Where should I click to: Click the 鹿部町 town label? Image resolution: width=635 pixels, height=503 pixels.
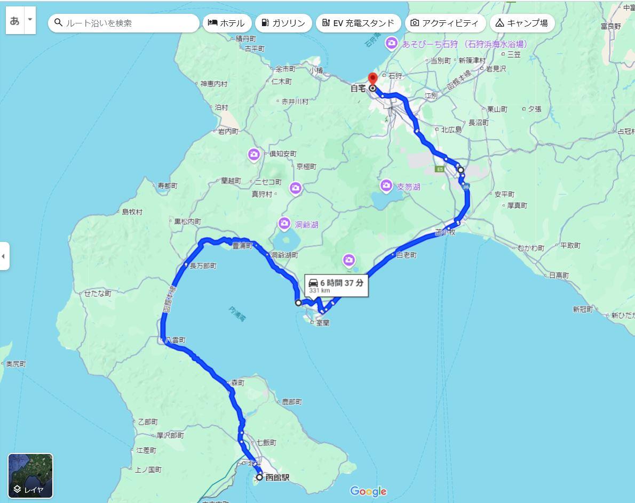[x=292, y=402]
